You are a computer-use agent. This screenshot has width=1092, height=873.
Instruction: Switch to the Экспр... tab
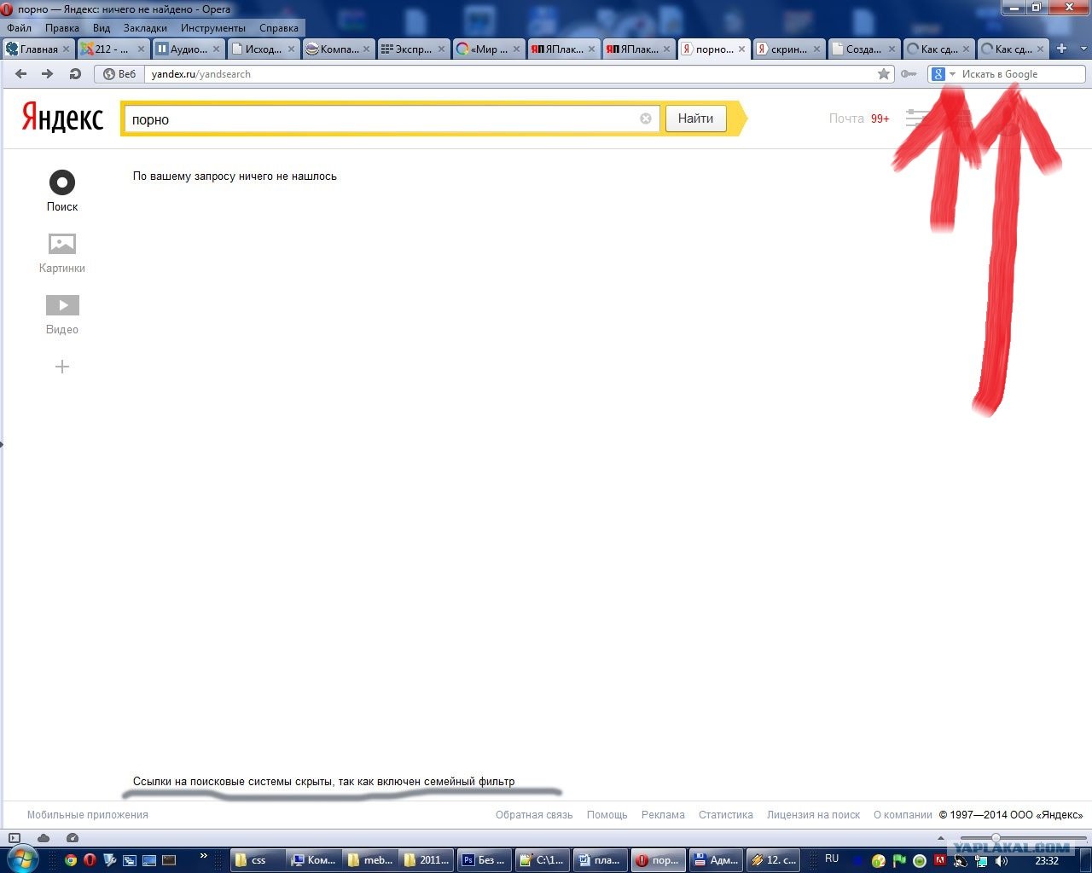(413, 49)
